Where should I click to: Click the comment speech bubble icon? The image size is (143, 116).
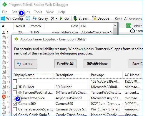click(28, 18)
